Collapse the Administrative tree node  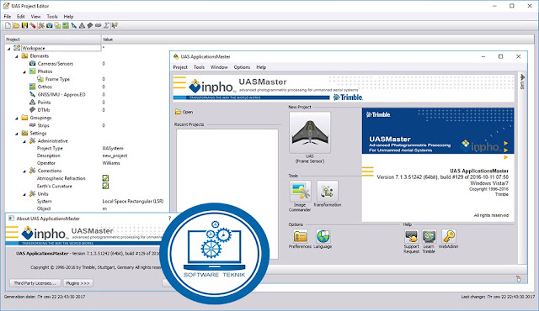(24, 141)
